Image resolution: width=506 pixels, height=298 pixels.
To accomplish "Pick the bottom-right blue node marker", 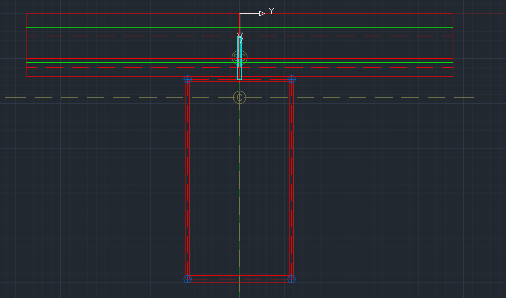I will (x=291, y=279).
